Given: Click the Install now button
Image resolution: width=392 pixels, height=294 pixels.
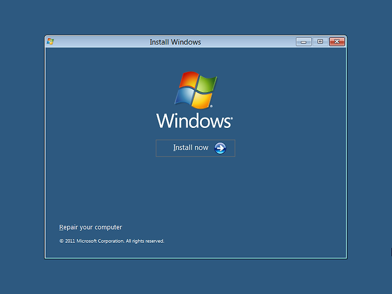Looking at the screenshot, I should click(195, 148).
